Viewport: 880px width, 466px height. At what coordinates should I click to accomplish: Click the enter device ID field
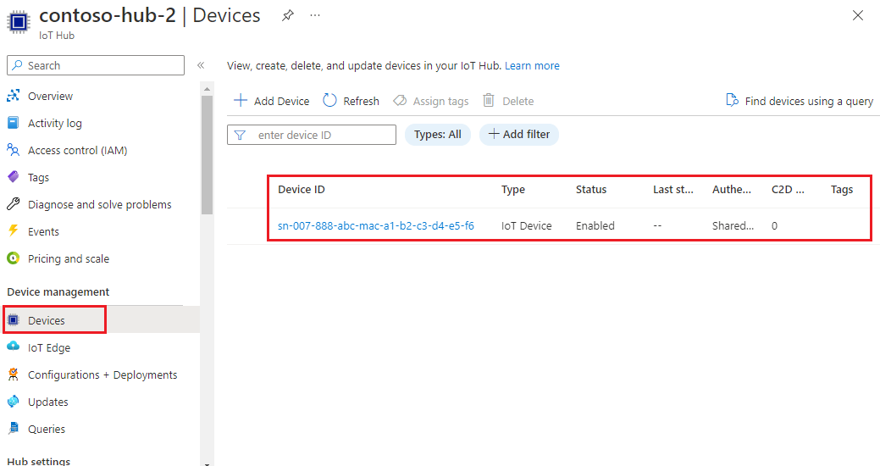[x=322, y=135]
